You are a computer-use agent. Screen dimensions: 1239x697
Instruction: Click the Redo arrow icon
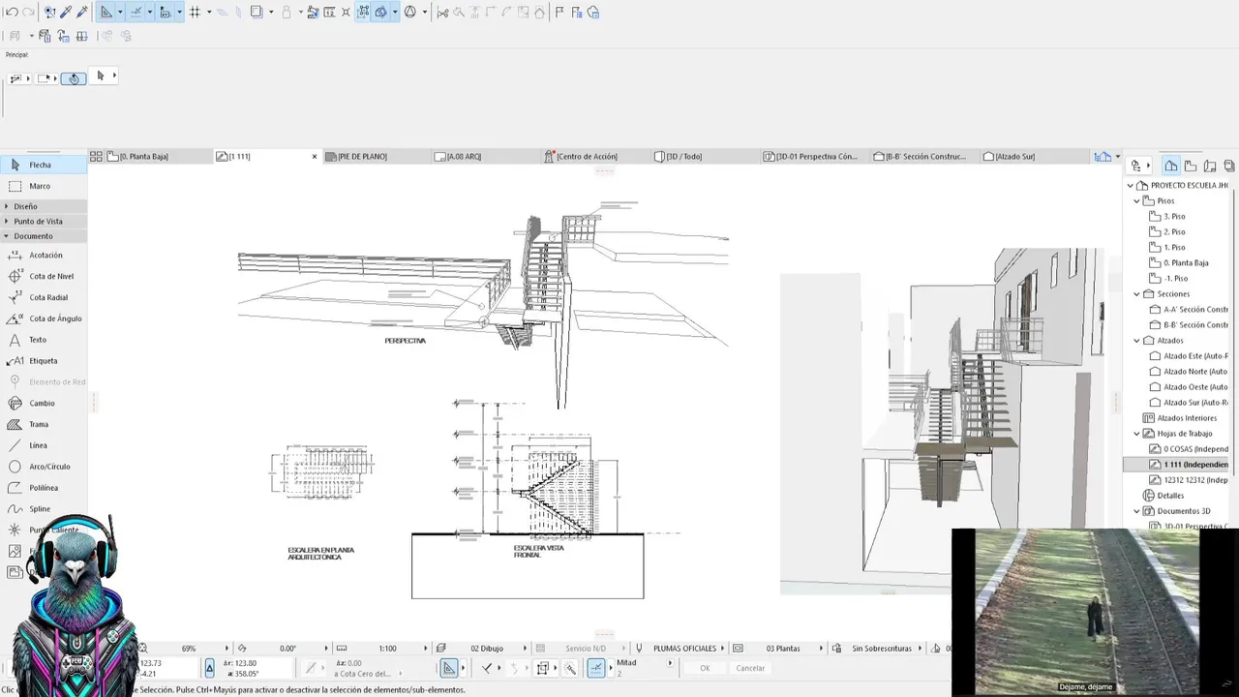28,13
